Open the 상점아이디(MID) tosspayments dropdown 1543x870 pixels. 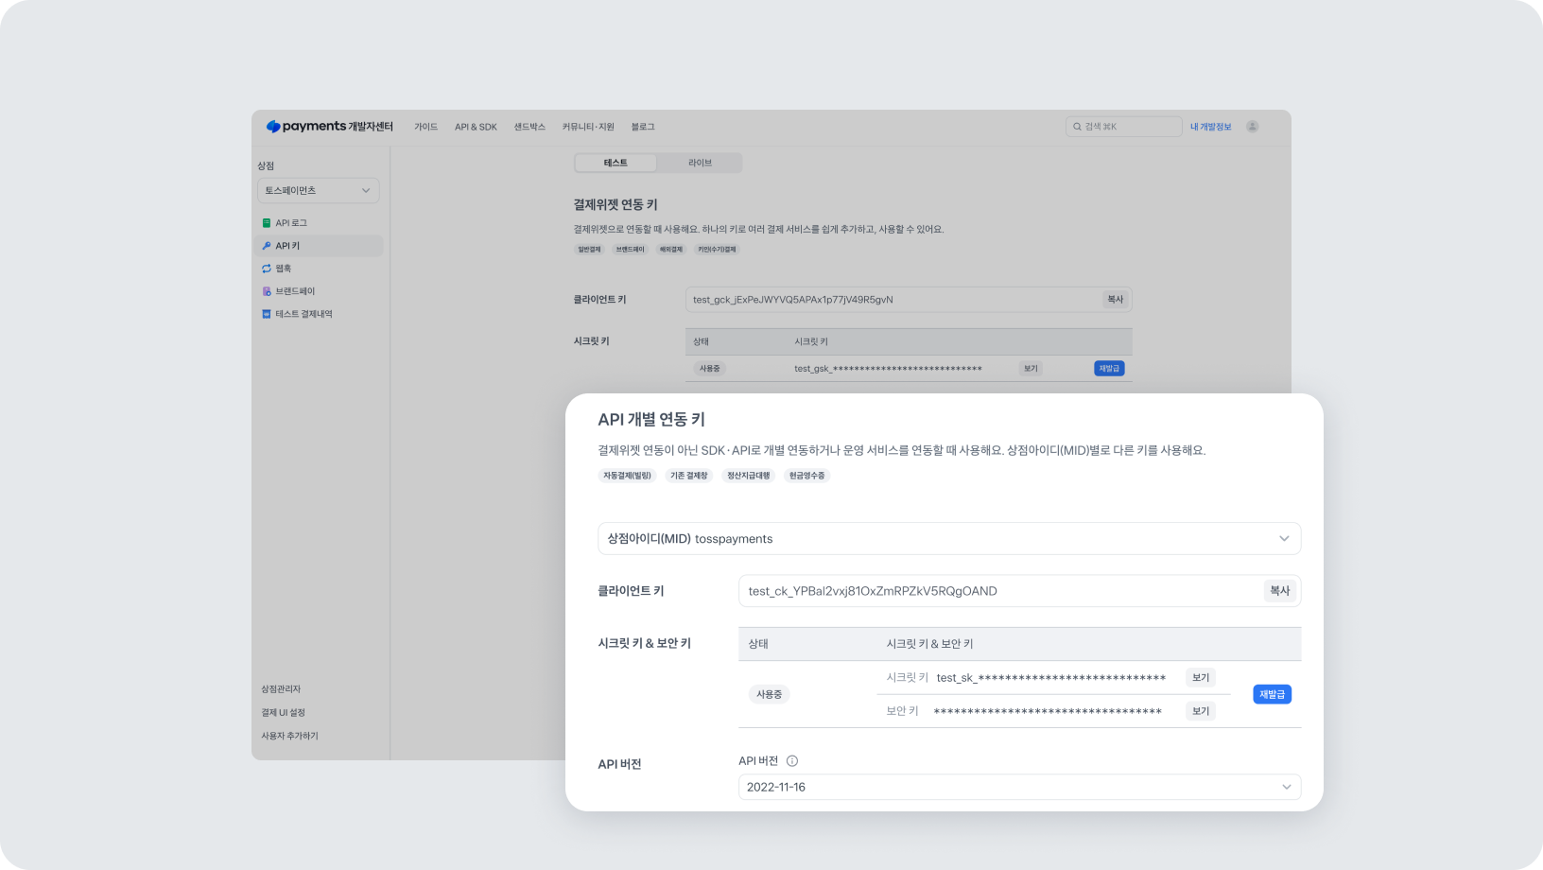pos(949,538)
